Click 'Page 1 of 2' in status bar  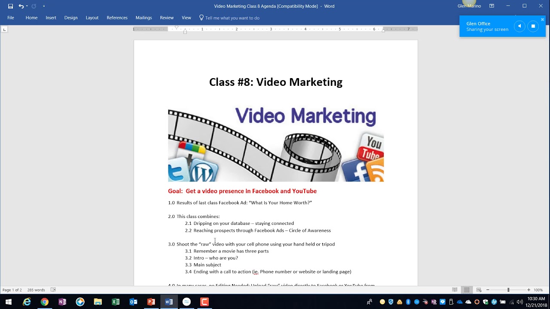12,290
